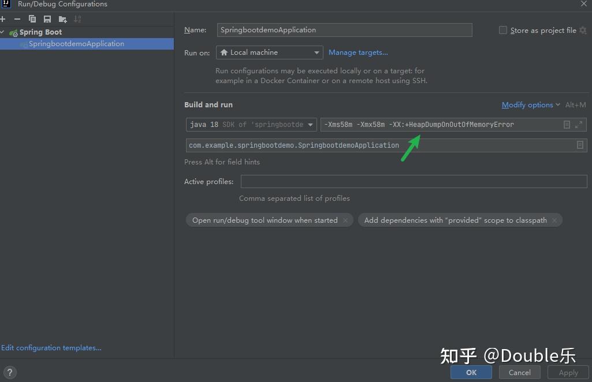Remove the Open run/debug tool window option
The width and height of the screenshot is (592, 382).
pyautogui.click(x=345, y=220)
